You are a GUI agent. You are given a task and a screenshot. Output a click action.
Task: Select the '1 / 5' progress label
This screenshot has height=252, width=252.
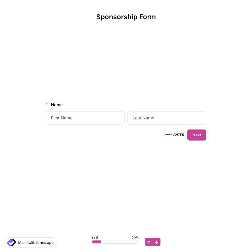point(94,238)
